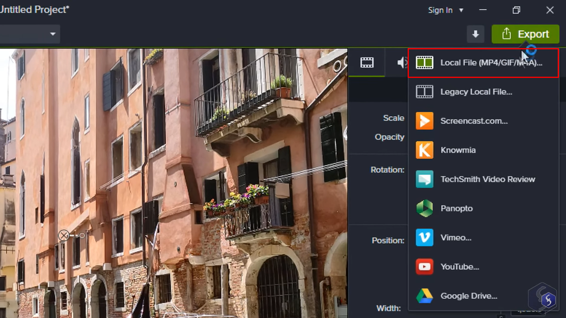Click the Untitled Project title text
Viewport: 566px width, 318px height.
pyautogui.click(x=34, y=9)
